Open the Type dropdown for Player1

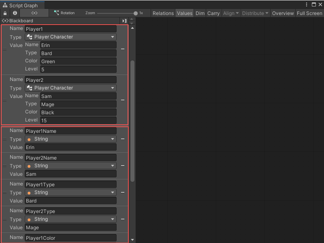tap(70, 37)
